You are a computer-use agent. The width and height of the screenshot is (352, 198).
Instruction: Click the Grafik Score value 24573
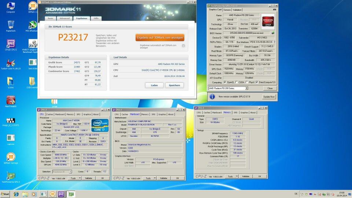[x=77, y=62]
